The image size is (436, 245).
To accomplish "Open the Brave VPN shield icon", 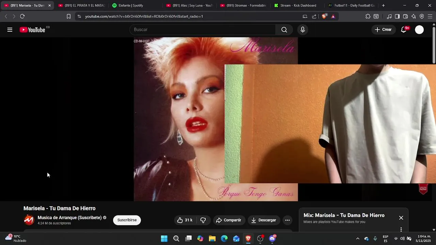I will pos(422,16).
